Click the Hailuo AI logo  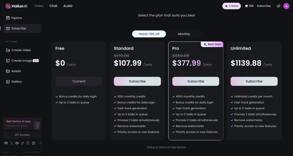click(16, 6)
